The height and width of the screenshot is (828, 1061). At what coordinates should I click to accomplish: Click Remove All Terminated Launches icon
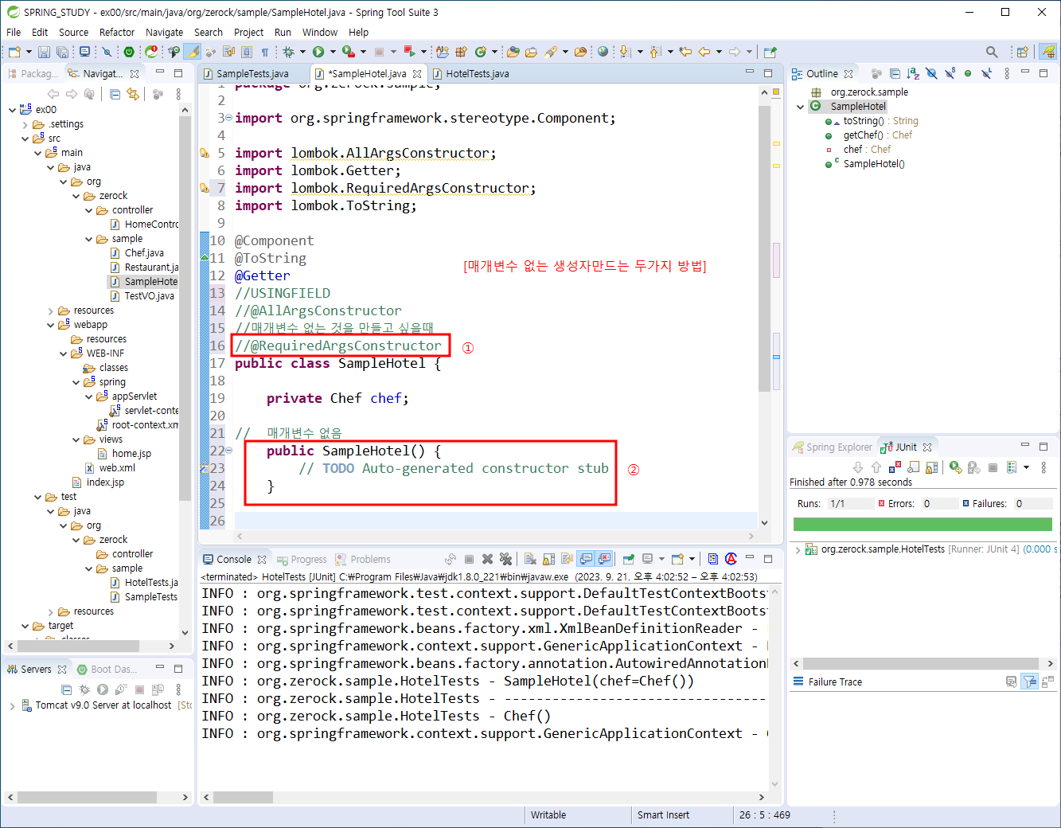pyautogui.click(x=505, y=559)
